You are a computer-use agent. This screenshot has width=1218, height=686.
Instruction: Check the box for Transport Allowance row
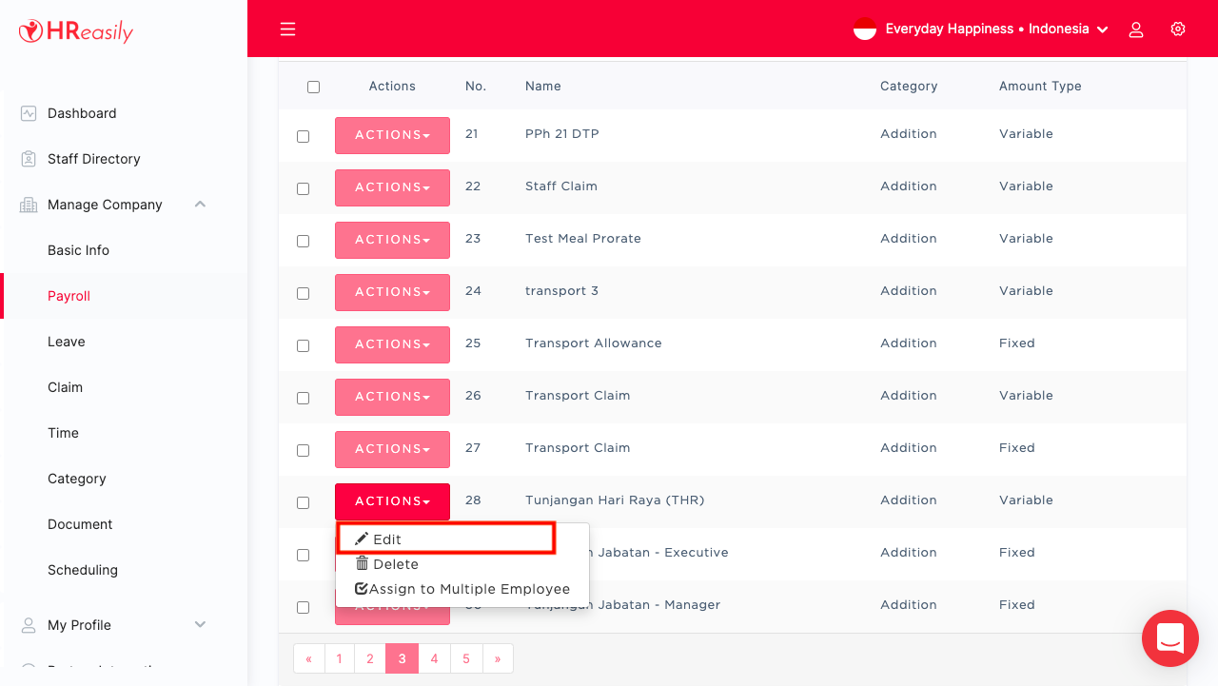click(303, 345)
